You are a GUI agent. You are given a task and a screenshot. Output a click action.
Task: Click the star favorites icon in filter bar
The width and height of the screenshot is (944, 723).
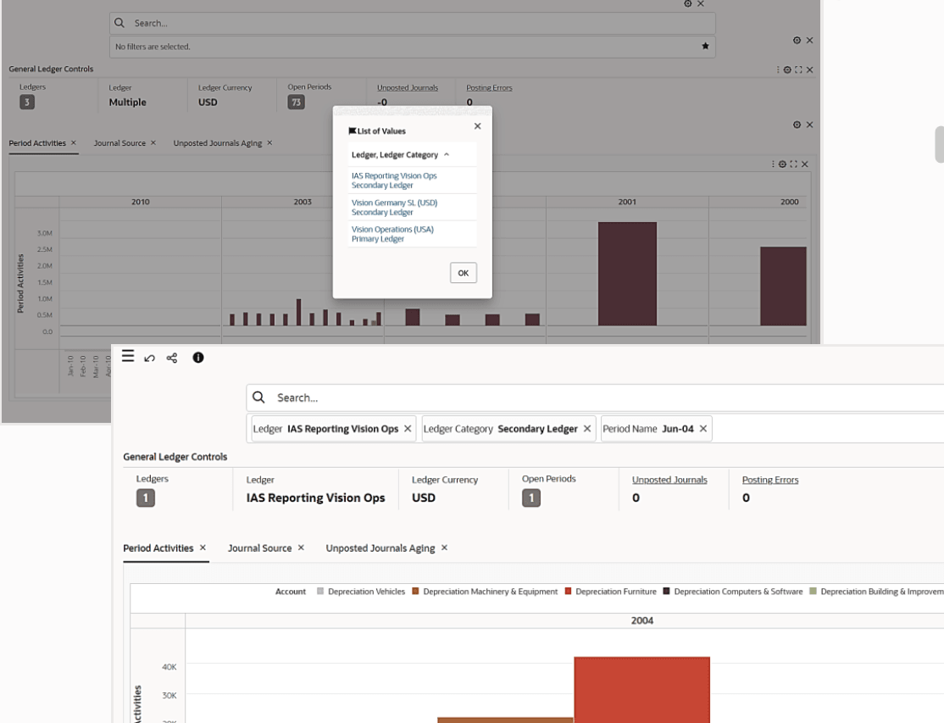(705, 47)
